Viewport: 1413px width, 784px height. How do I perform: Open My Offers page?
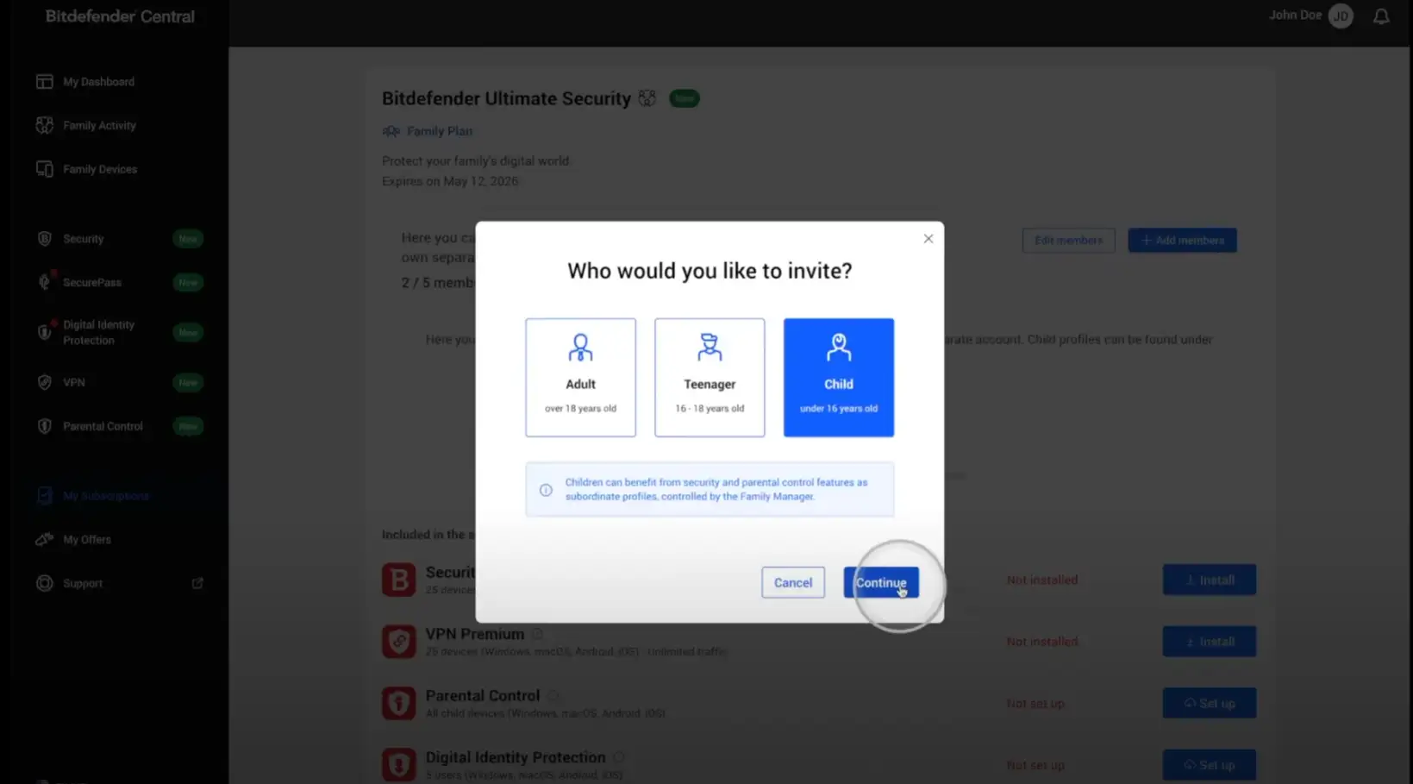[86, 540]
